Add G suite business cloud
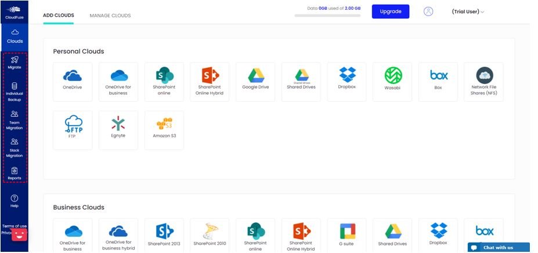538x253 pixels. (346, 236)
